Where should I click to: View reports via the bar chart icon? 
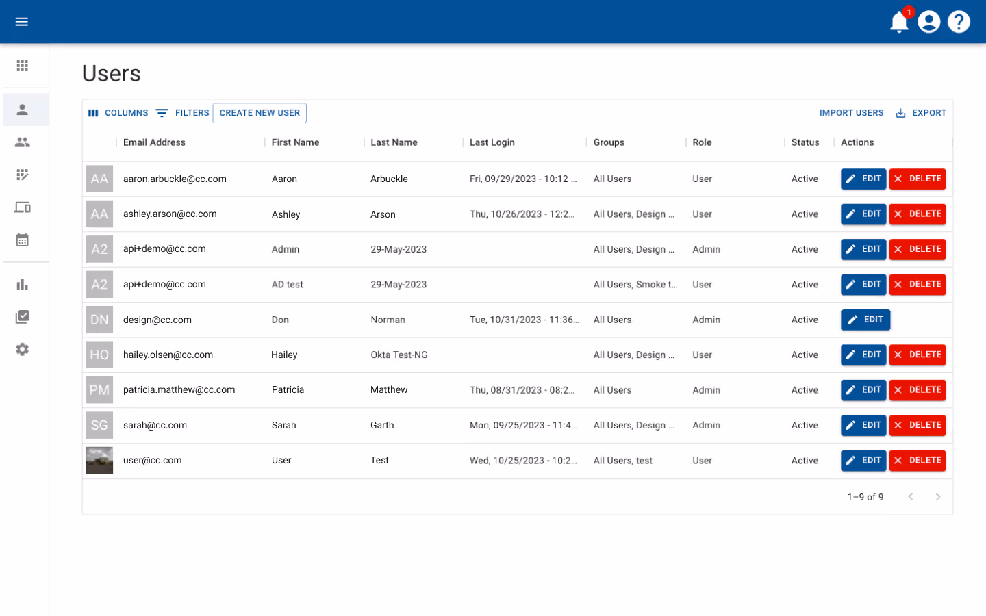pyautogui.click(x=22, y=284)
